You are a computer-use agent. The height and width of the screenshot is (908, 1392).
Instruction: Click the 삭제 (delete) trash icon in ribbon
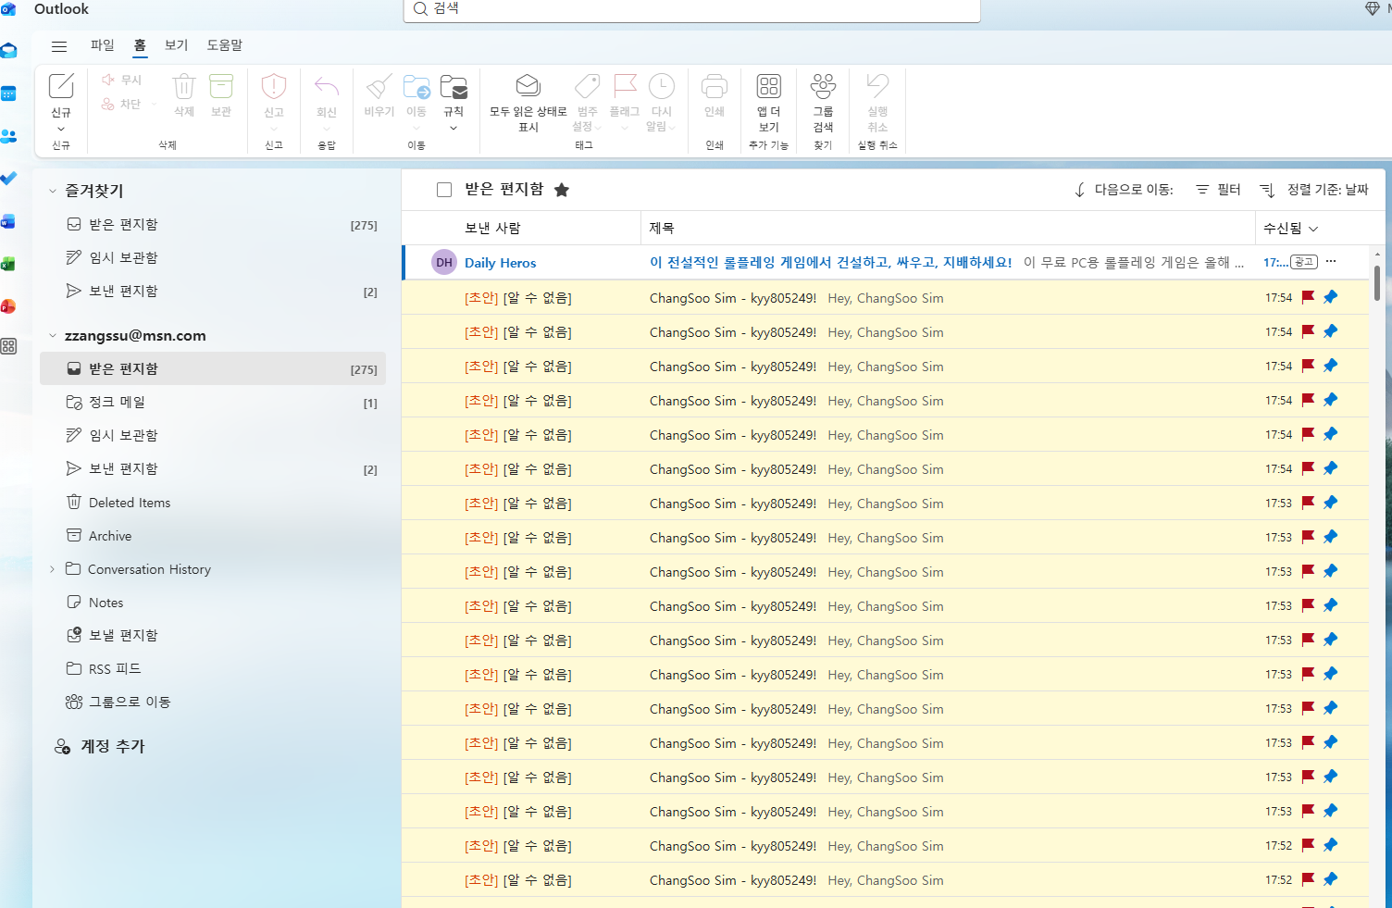(184, 86)
